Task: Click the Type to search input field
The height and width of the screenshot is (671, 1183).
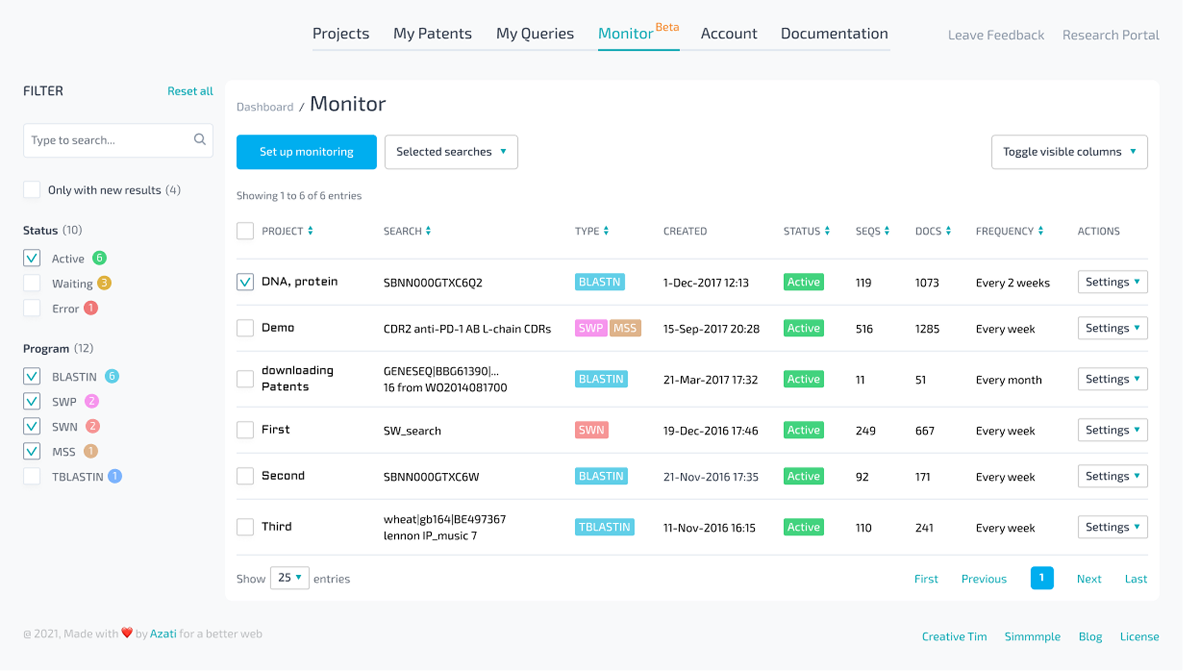Action: pyautogui.click(x=118, y=140)
